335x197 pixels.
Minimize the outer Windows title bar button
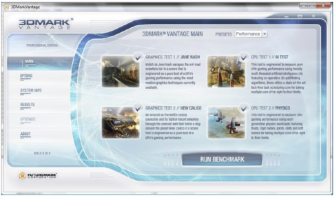coord(303,6)
